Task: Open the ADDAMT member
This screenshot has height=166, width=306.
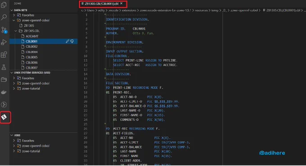Action: (32, 36)
